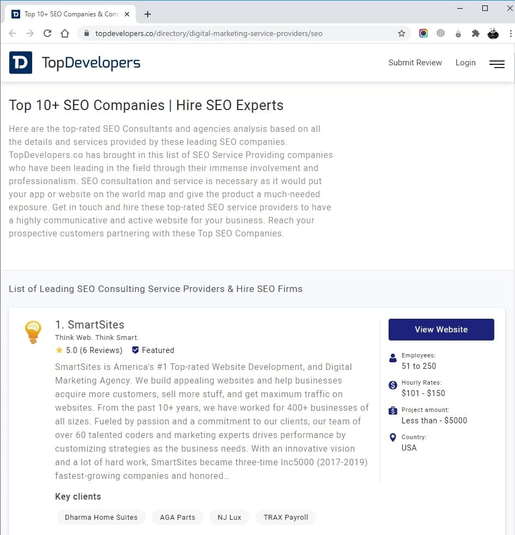Minimize the browser window

460,8
